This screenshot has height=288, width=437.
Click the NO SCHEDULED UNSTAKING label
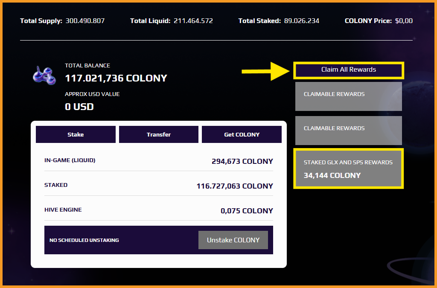tap(84, 240)
